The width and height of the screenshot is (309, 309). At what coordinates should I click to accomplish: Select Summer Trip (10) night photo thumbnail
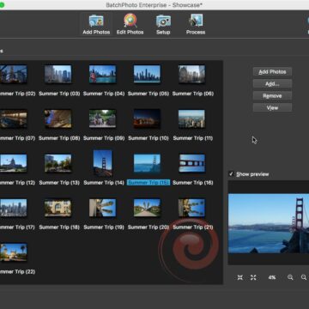pyautogui.click(x=148, y=118)
